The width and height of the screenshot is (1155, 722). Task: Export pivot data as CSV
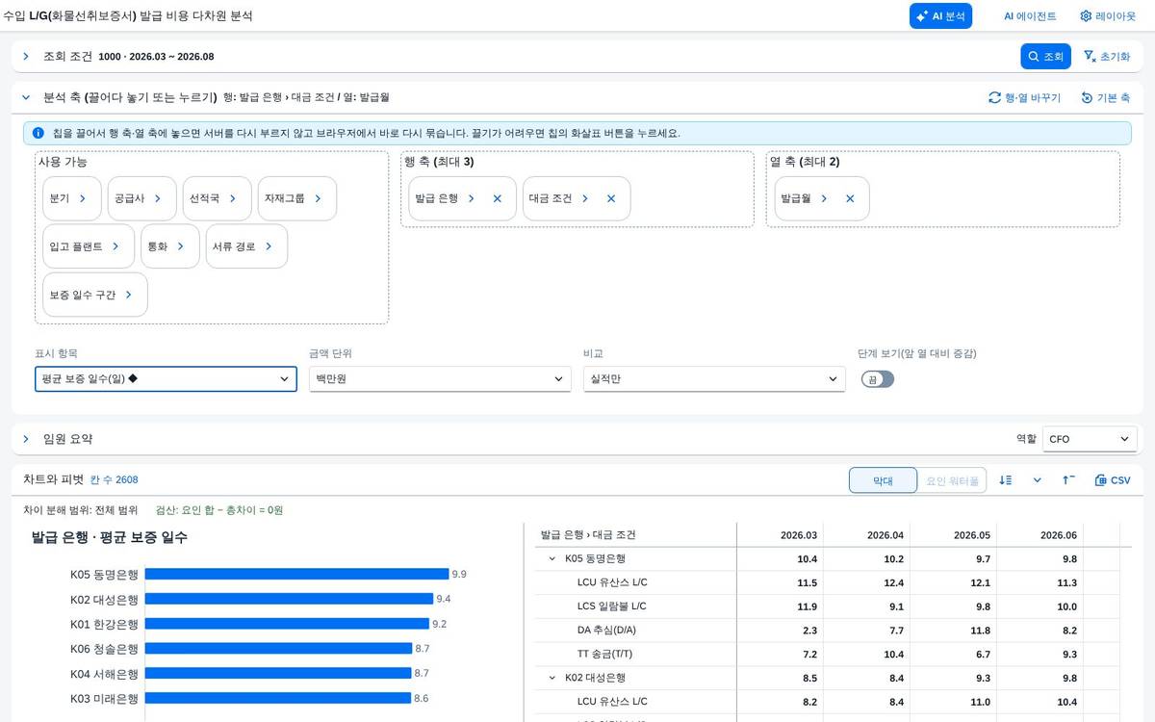[x=1114, y=480]
